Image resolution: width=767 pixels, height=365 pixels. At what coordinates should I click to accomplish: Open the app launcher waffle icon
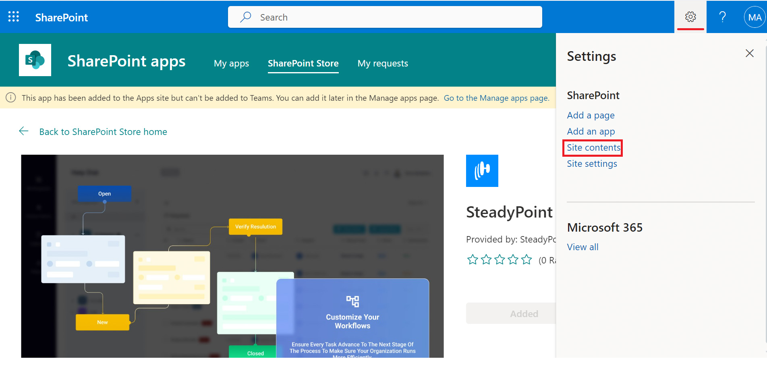tap(14, 17)
